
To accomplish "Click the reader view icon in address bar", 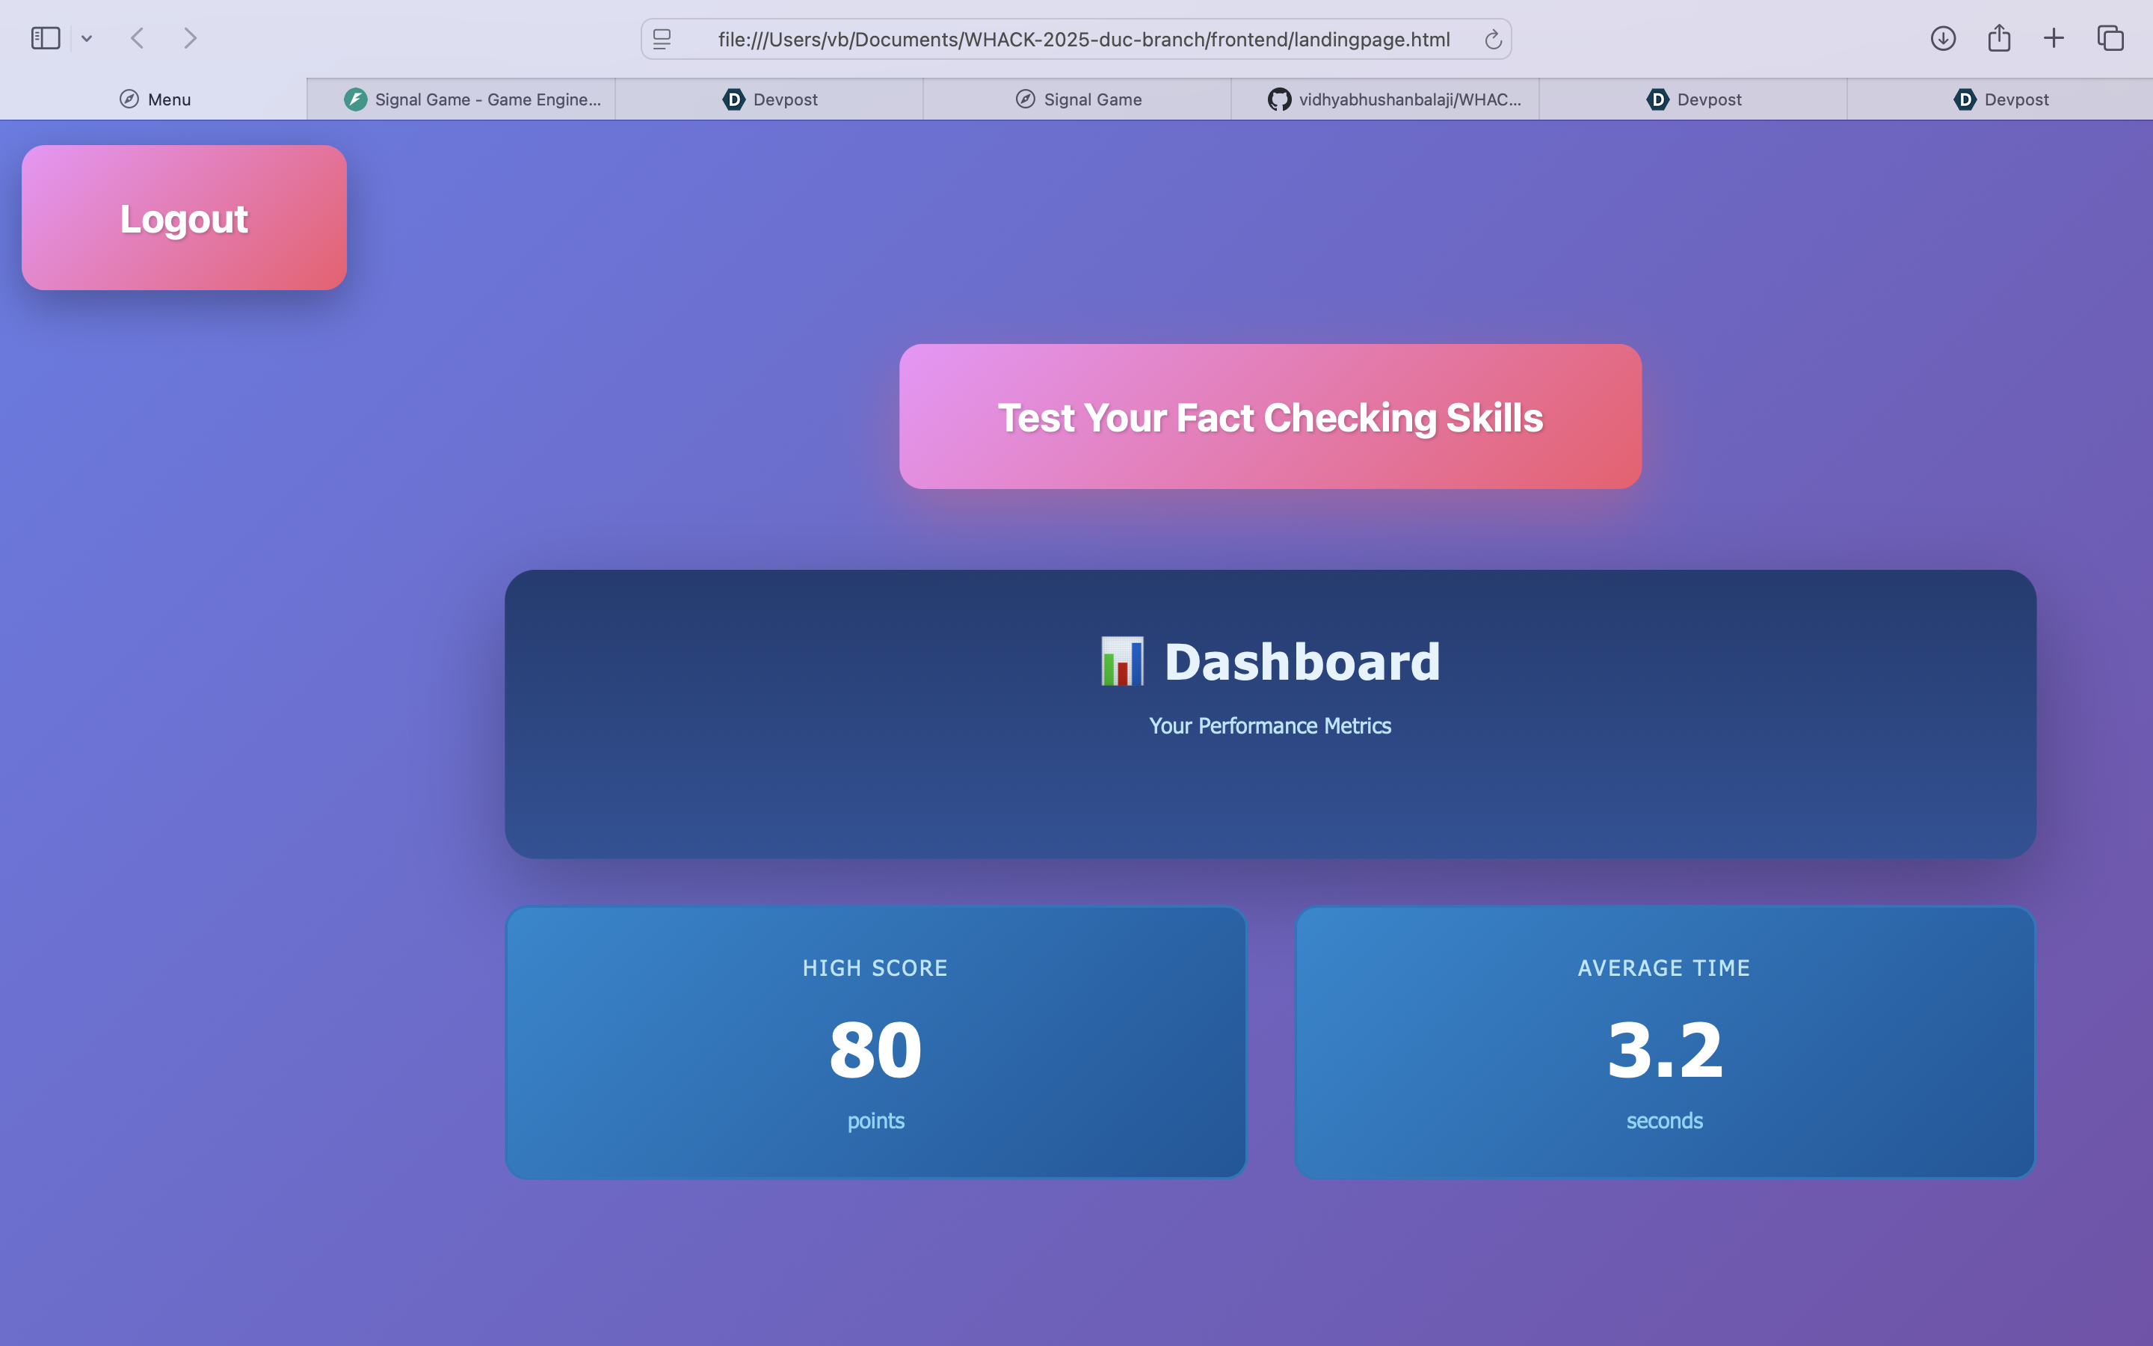I will pyautogui.click(x=662, y=39).
